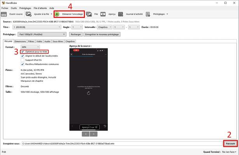Open the File d'attente menu
The width and height of the screenshot is (239, 155).
(x=40, y=8)
